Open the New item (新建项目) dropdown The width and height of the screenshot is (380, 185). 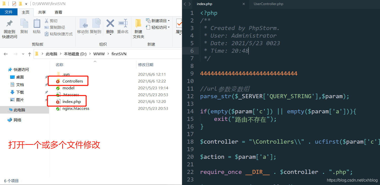click(158, 21)
